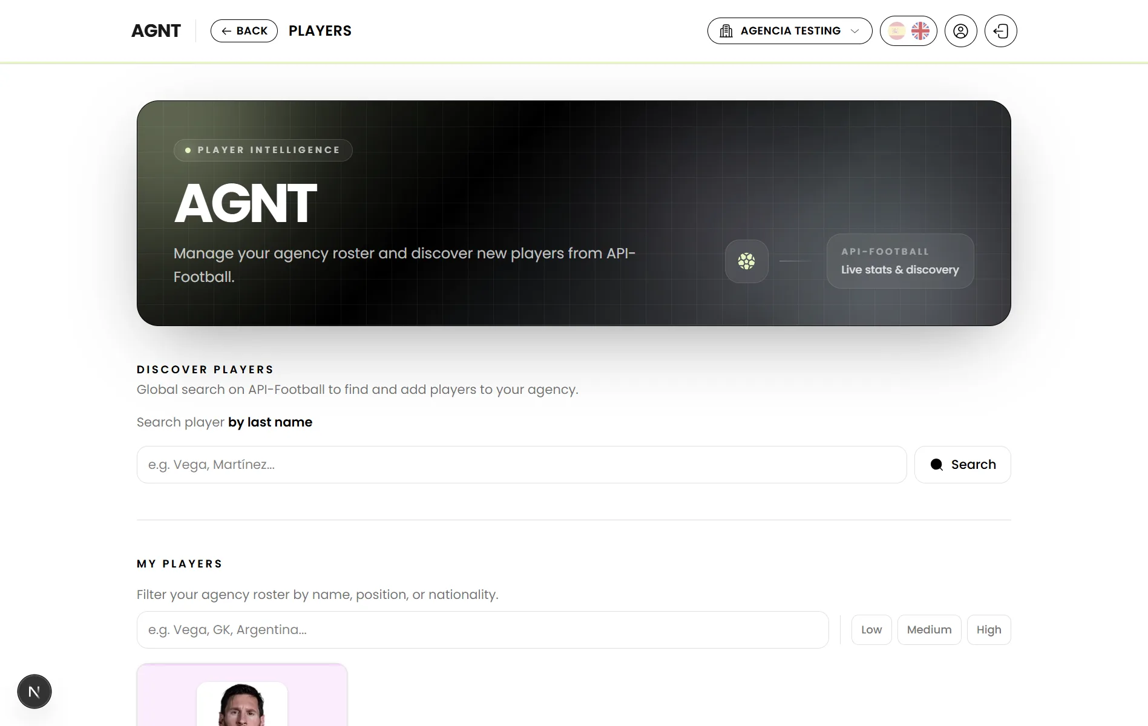Screen dimensions: 1148x726
Task: Click the Search button
Action: point(963,465)
